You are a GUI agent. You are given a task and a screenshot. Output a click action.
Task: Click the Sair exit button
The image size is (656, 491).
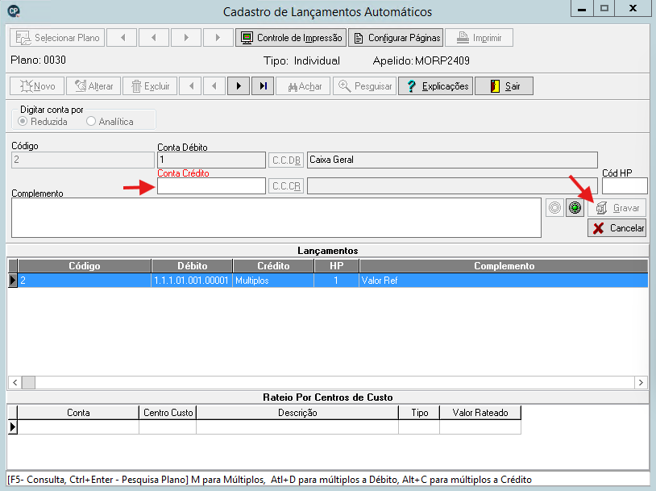(504, 86)
